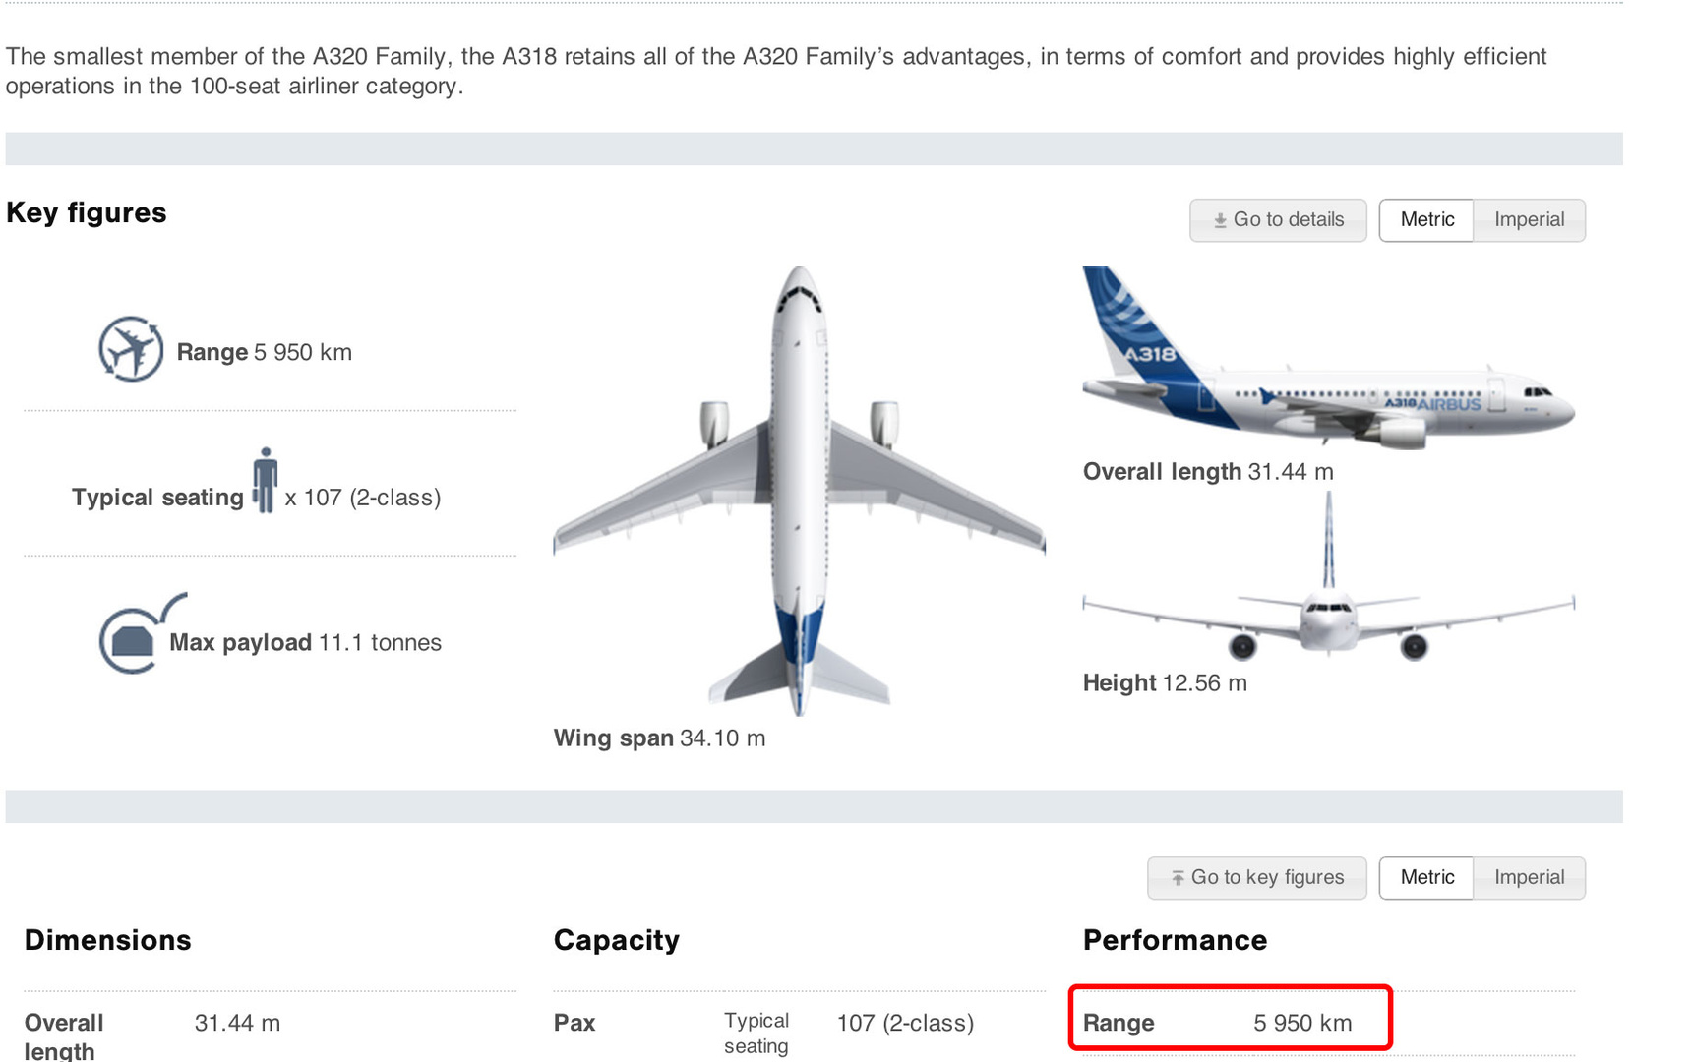This screenshot has height=1062, width=1693.
Task: Select Metric in Key figures section
Action: (x=1426, y=219)
